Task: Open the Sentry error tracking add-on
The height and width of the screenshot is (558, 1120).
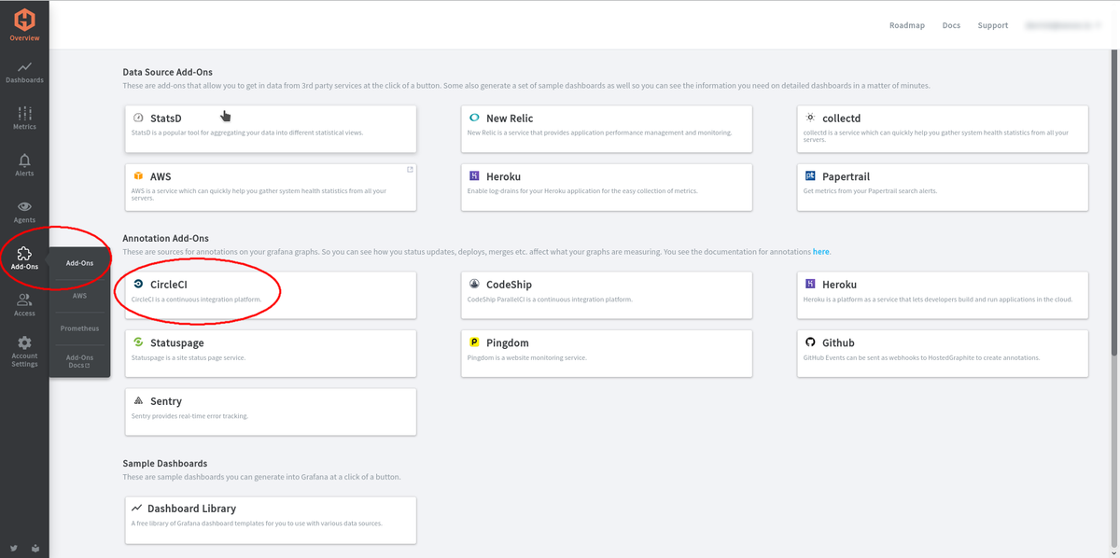Action: (271, 412)
